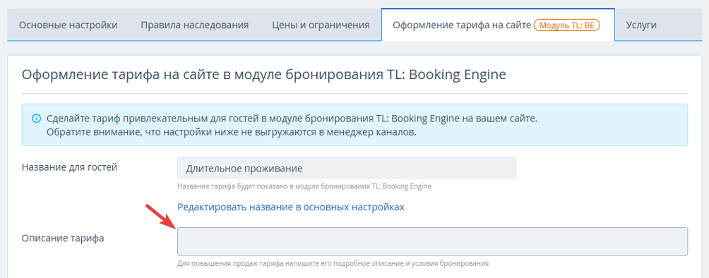
Task: Click the hint text about TL: Booking Engine name display
Action: [304, 186]
